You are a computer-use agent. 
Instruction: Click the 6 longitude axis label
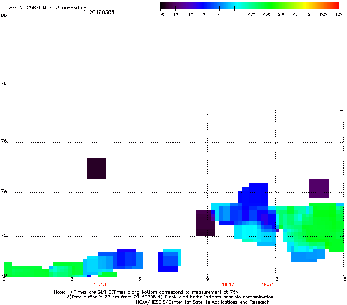click(x=140, y=279)
